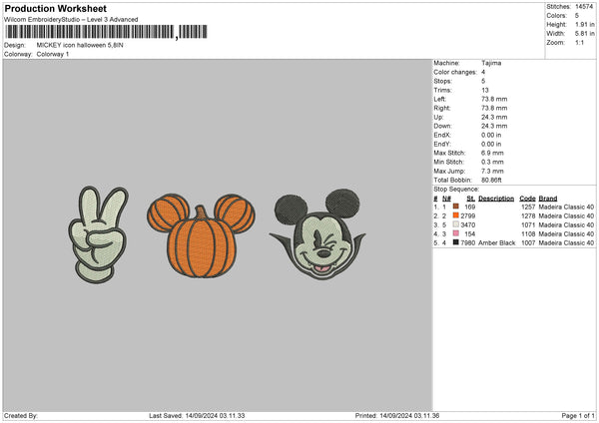Screen dimensions: 599x423
Task: Click the Max Stitch value '6.9 mm'
Action: click(492, 153)
